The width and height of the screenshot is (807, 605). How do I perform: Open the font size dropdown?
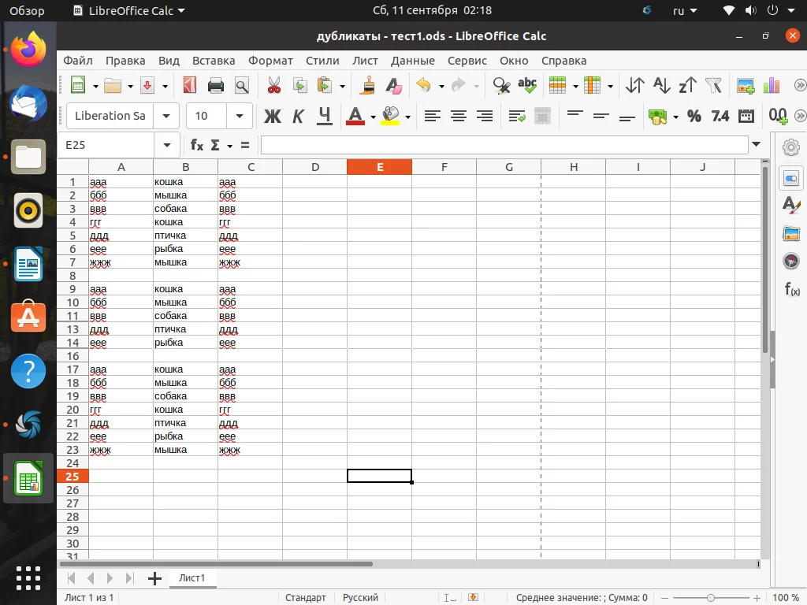click(x=240, y=116)
